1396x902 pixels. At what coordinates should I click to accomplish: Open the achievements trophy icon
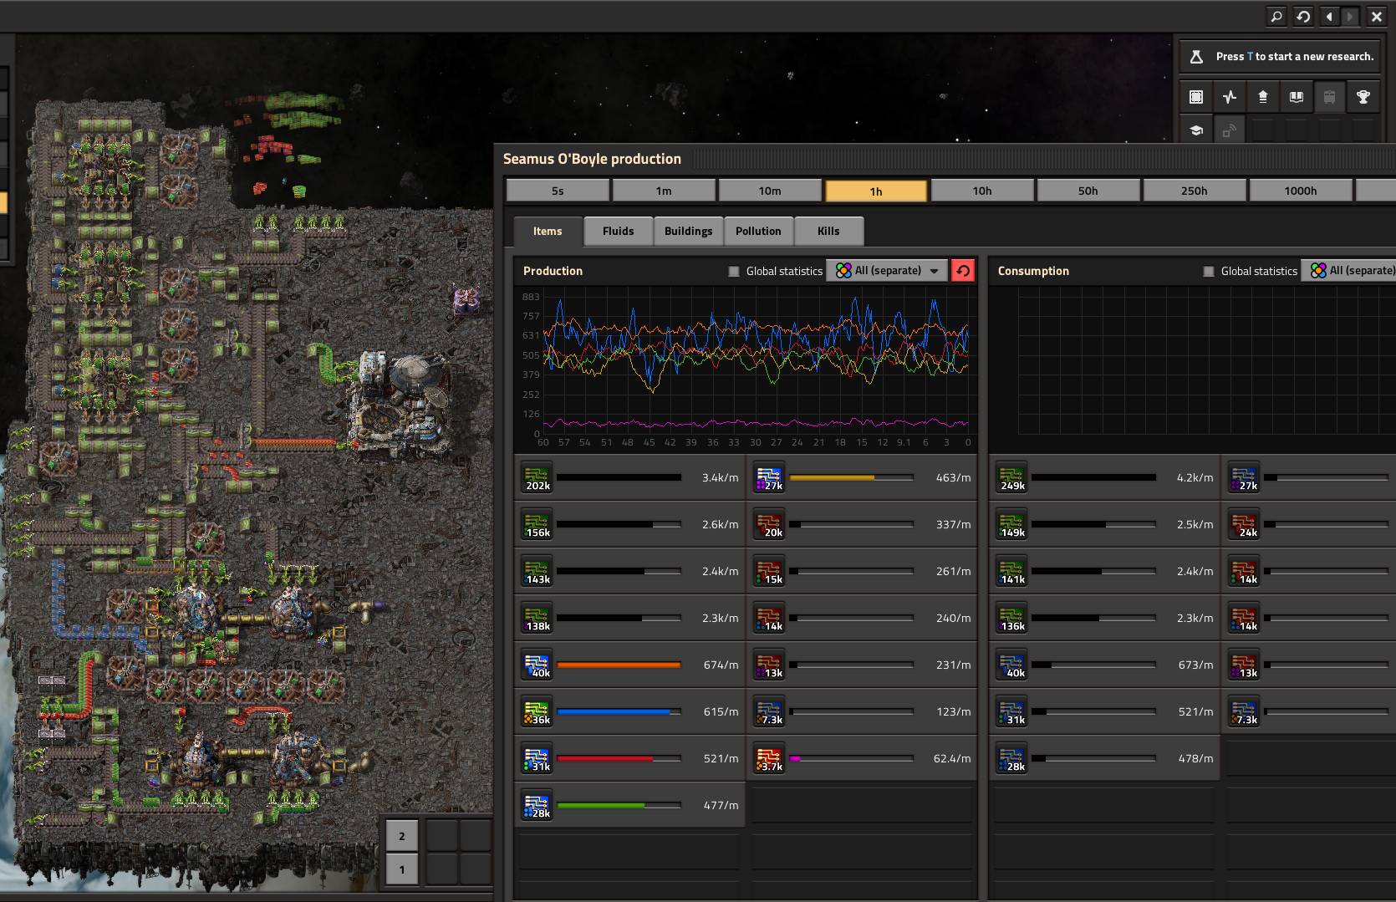[x=1363, y=97]
